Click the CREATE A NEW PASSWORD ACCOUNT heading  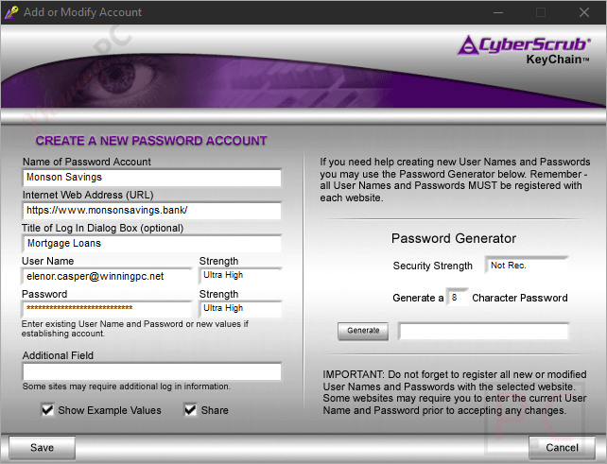point(151,141)
